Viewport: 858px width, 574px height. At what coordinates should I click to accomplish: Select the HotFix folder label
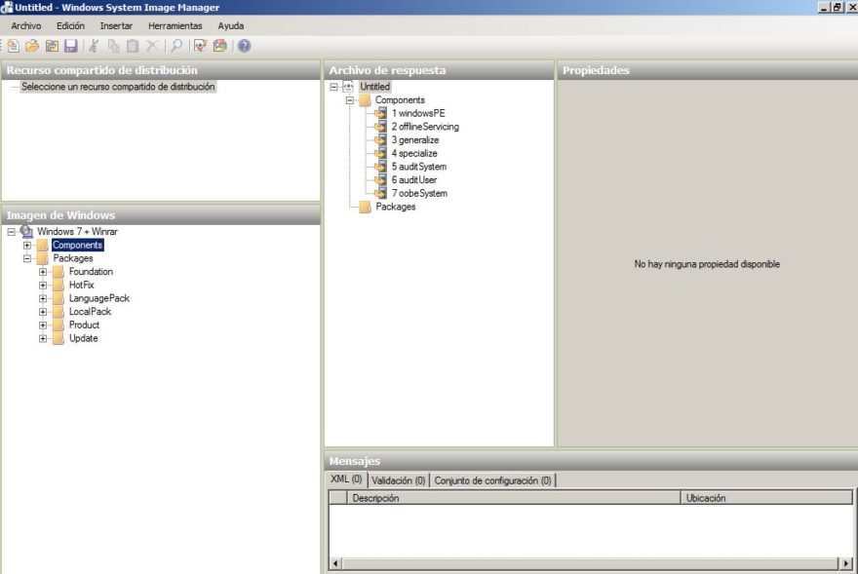point(82,286)
